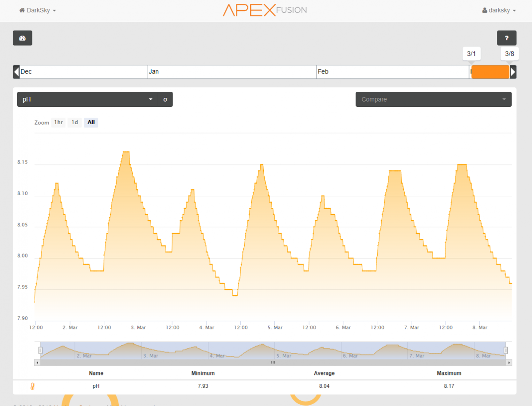Screen dimensions: 532x406
Task: Select the Jan month in timeline
Action: (232, 72)
